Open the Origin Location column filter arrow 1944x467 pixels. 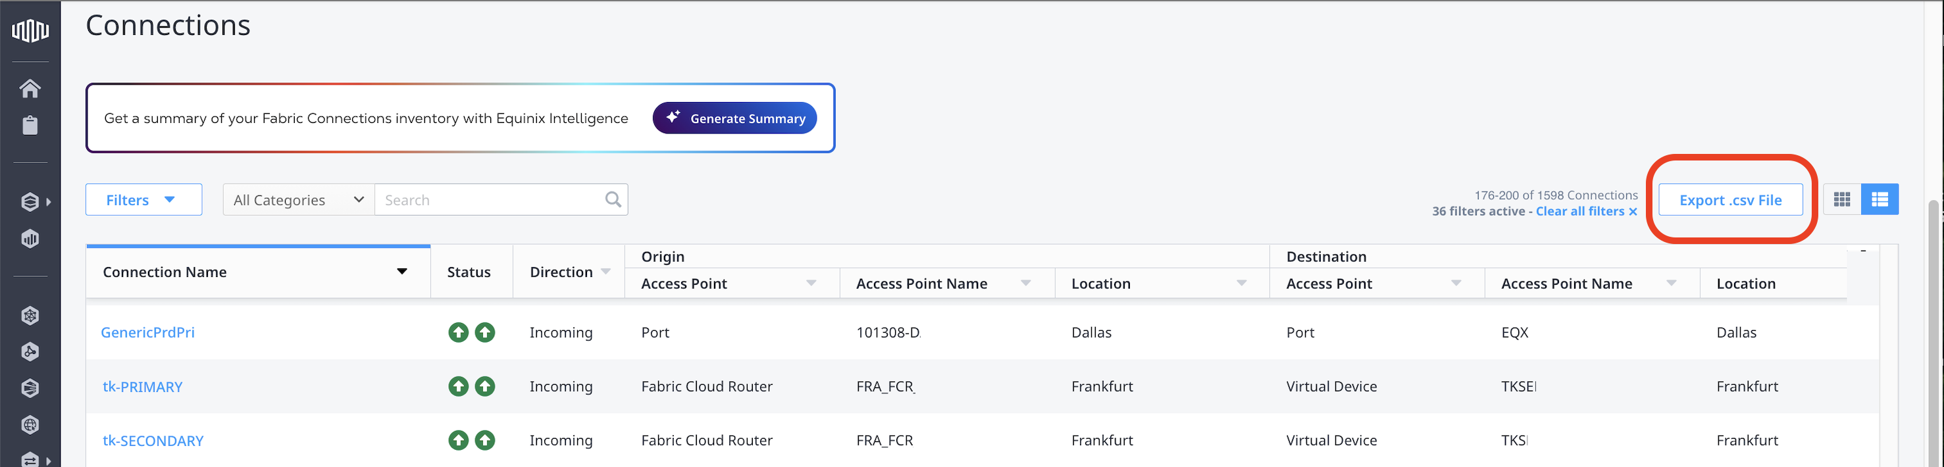pos(1241,283)
